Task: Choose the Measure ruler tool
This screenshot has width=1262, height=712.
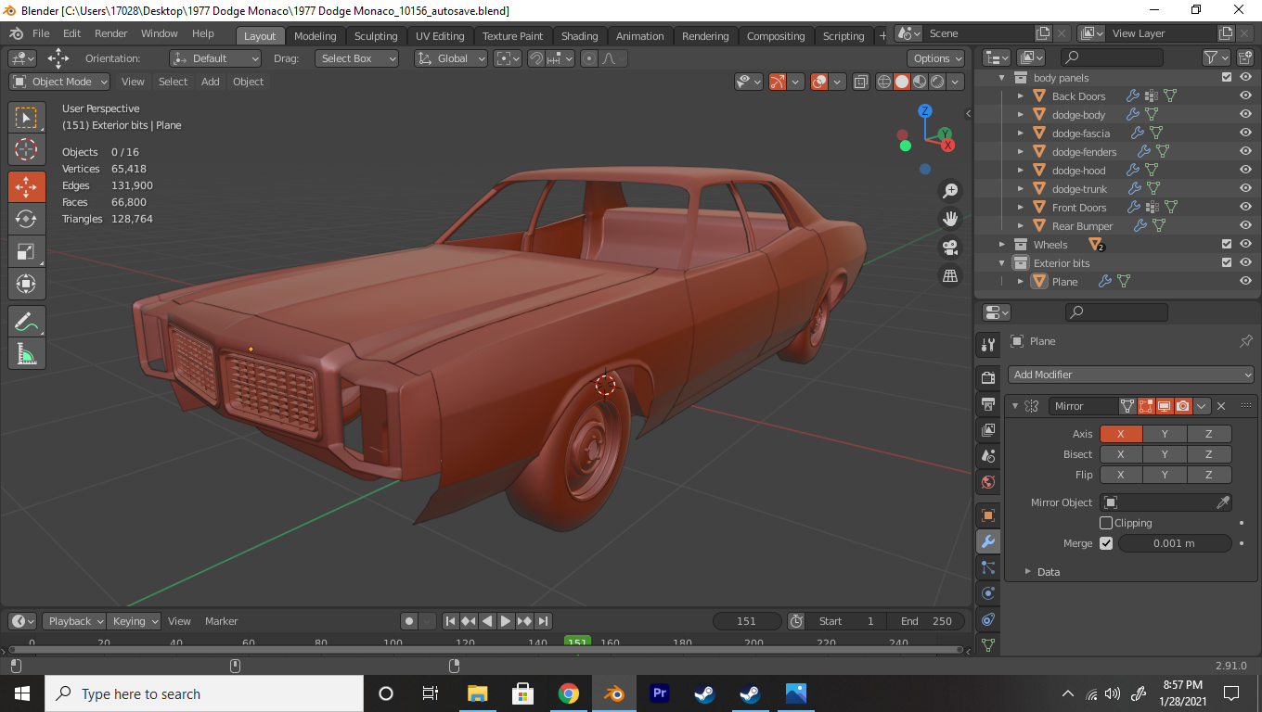Action: tap(26, 353)
